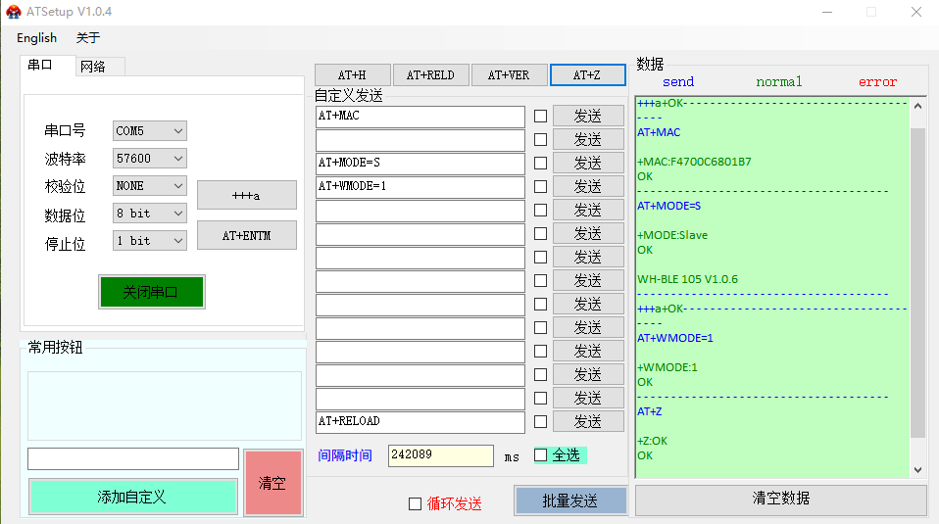Open the English language menu
Screen dimensions: 939x524
point(36,38)
